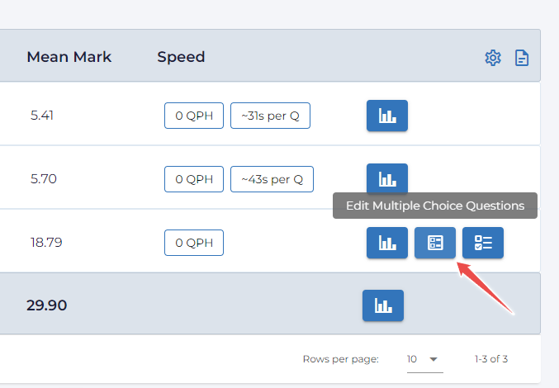Open statistics chart for 18.79 row
This screenshot has height=388, width=559.
[386, 243]
